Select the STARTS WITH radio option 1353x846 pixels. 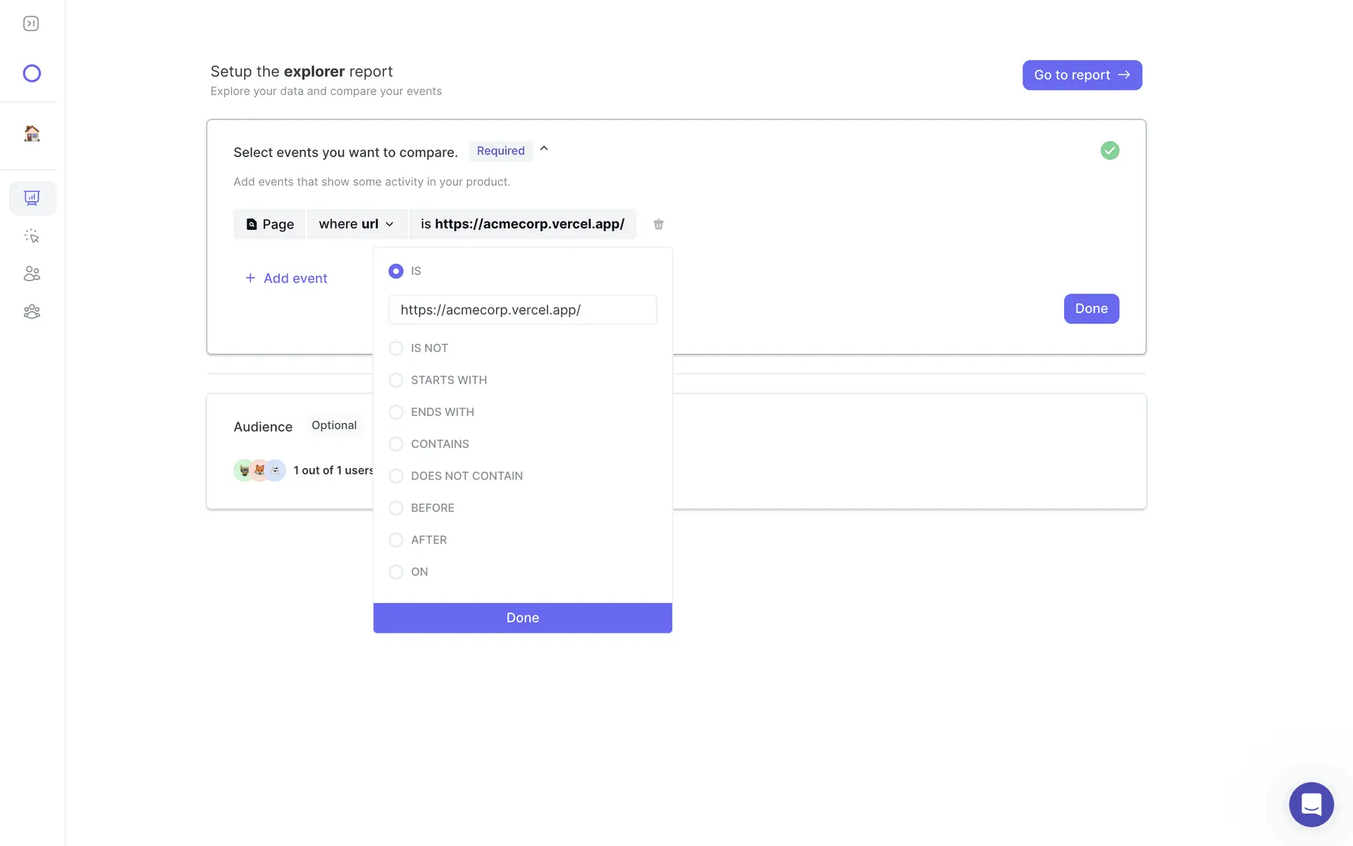(x=396, y=380)
